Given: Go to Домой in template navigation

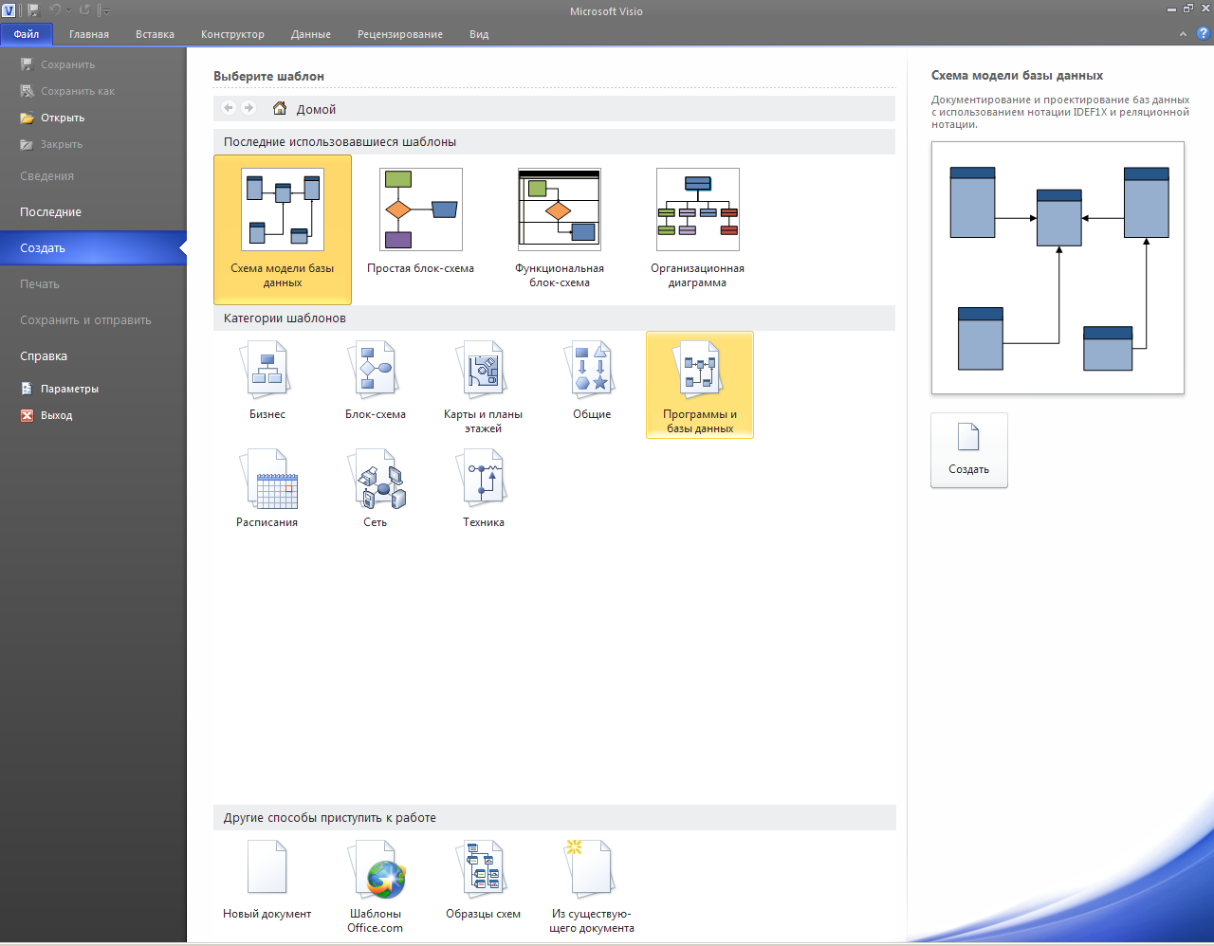Looking at the screenshot, I should (x=304, y=109).
